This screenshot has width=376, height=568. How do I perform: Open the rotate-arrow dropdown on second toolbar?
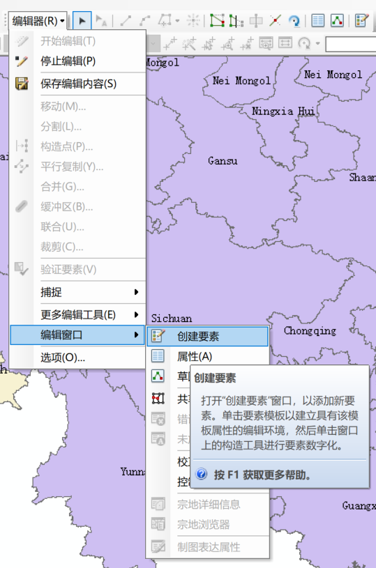point(317,43)
